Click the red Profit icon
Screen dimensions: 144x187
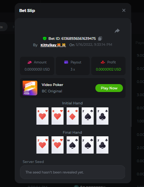click(x=103, y=62)
